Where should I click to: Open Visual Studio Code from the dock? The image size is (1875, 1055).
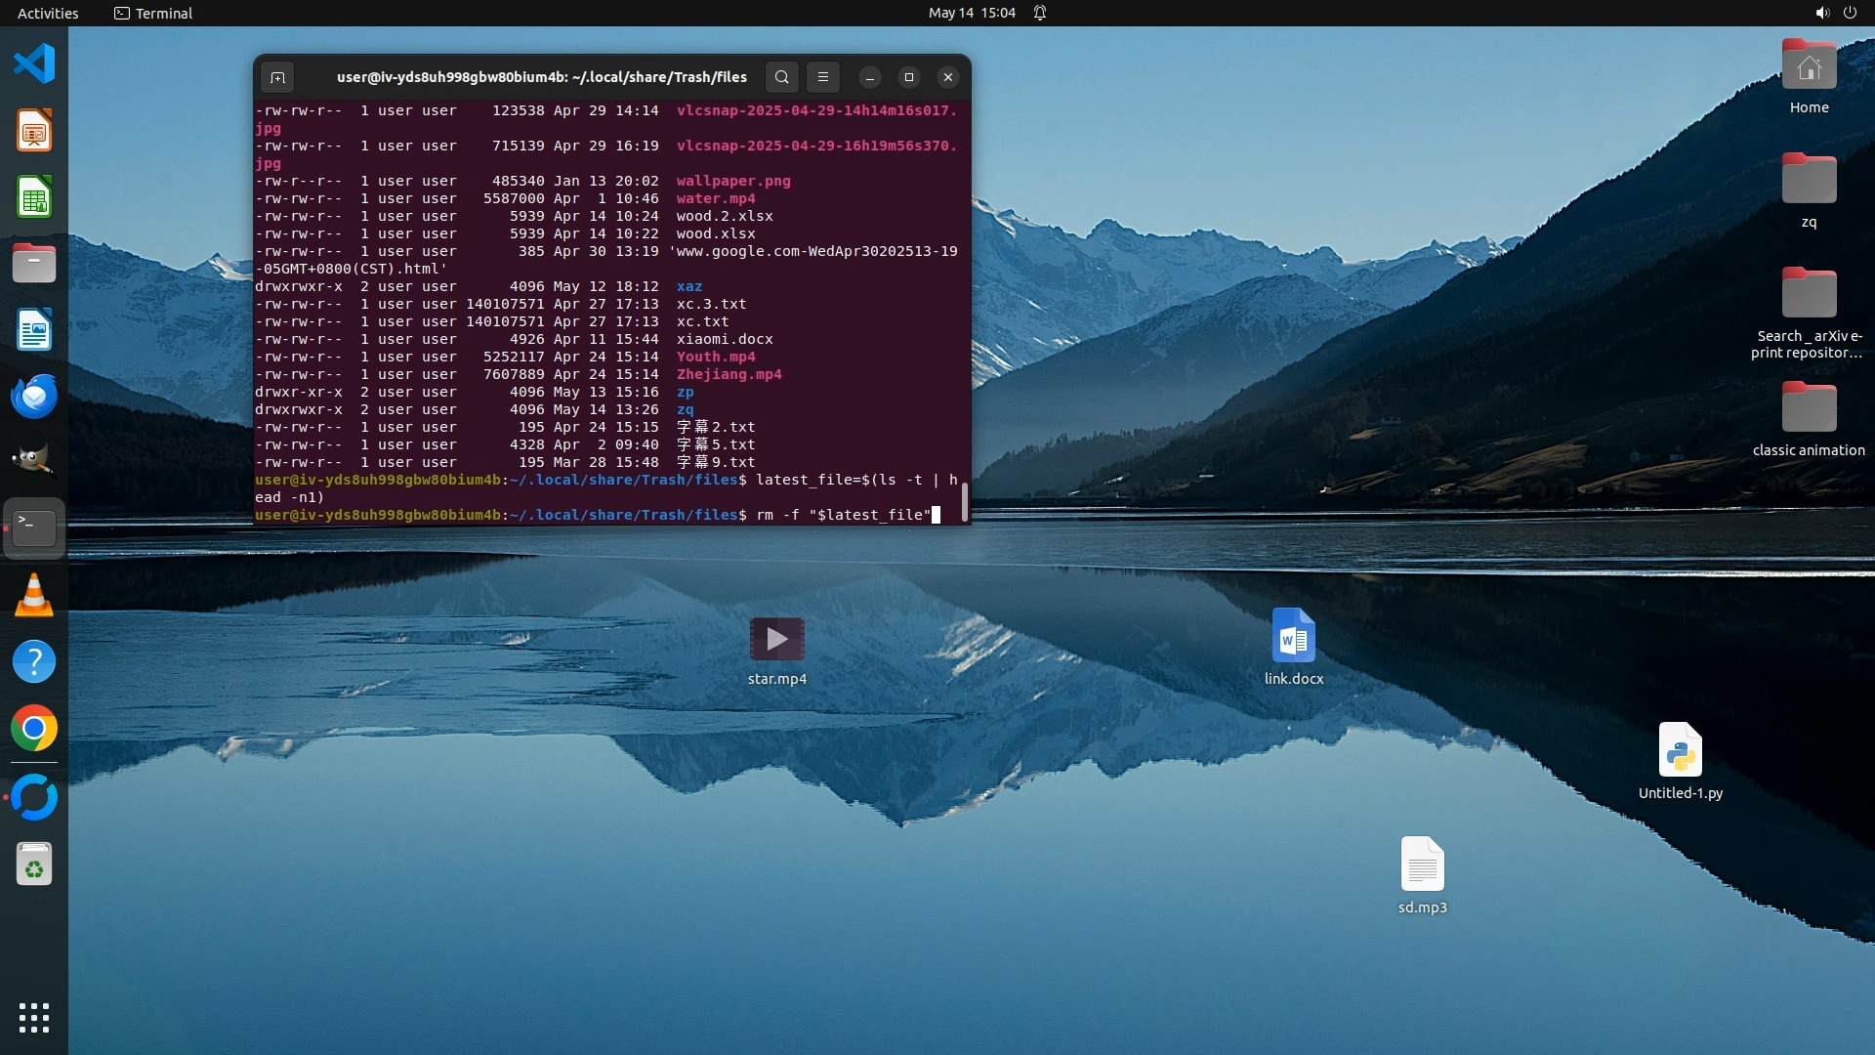pos(34,64)
